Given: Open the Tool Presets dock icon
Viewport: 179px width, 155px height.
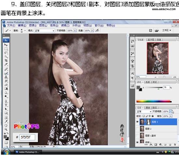Looking at the screenshot, I should (132, 54).
